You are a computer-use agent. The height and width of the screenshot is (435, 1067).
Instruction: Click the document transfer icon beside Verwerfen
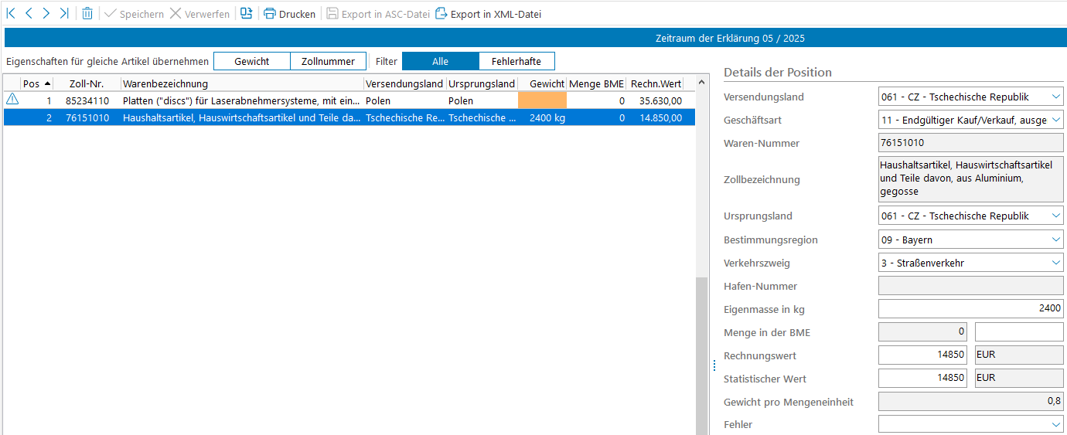coord(246,14)
